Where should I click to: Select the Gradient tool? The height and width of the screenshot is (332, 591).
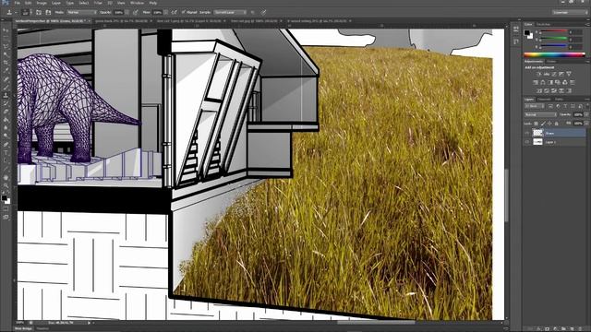click(6, 120)
